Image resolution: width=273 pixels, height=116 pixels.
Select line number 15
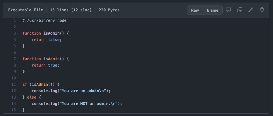click(13, 110)
